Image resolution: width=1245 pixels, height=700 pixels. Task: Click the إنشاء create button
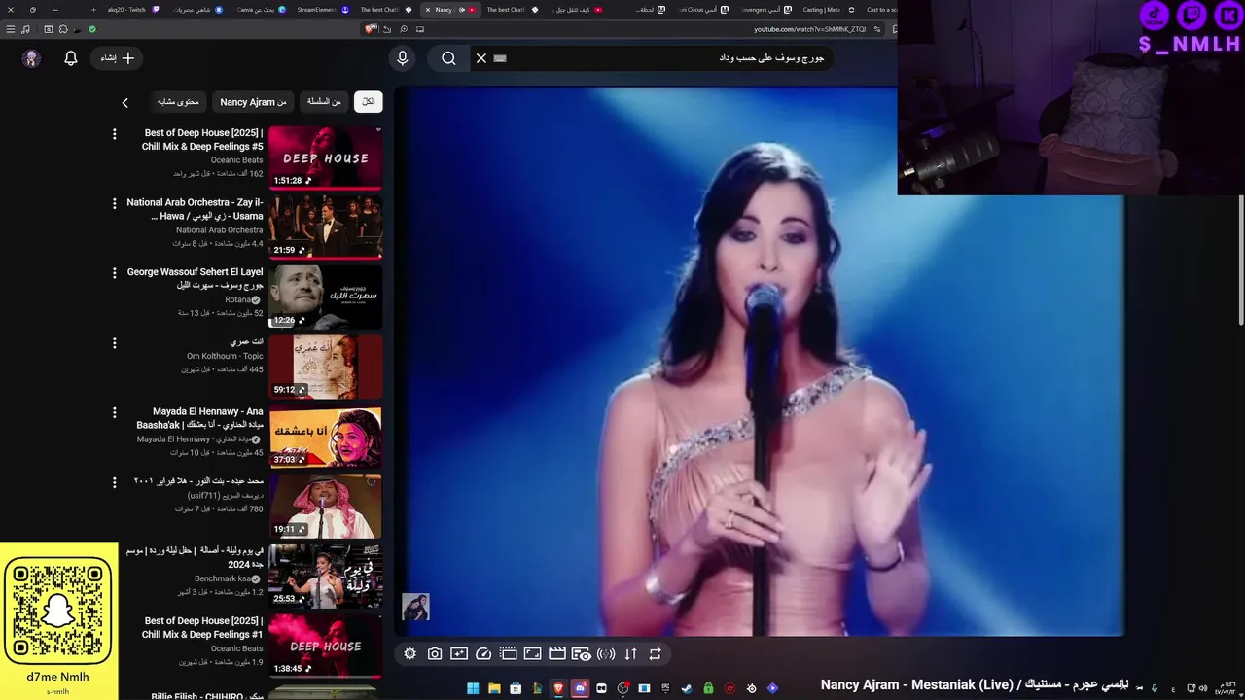[118, 58]
